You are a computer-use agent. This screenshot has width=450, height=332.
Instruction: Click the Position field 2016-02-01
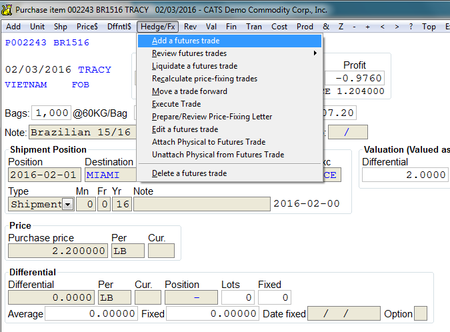point(45,175)
